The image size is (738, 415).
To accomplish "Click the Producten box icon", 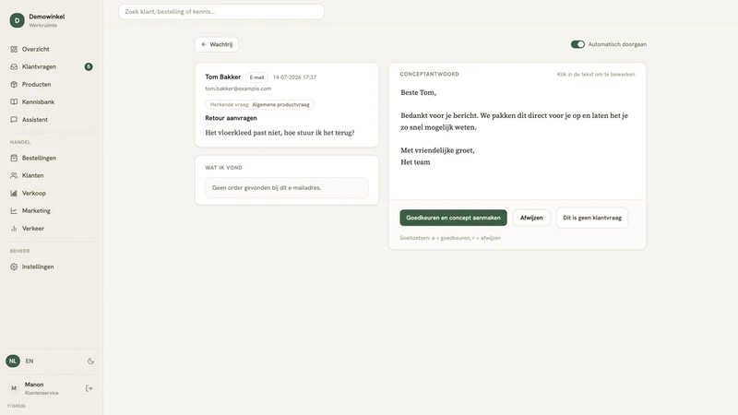I will point(14,84).
